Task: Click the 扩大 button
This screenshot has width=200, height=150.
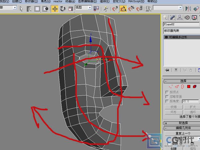Action: tap(192, 107)
